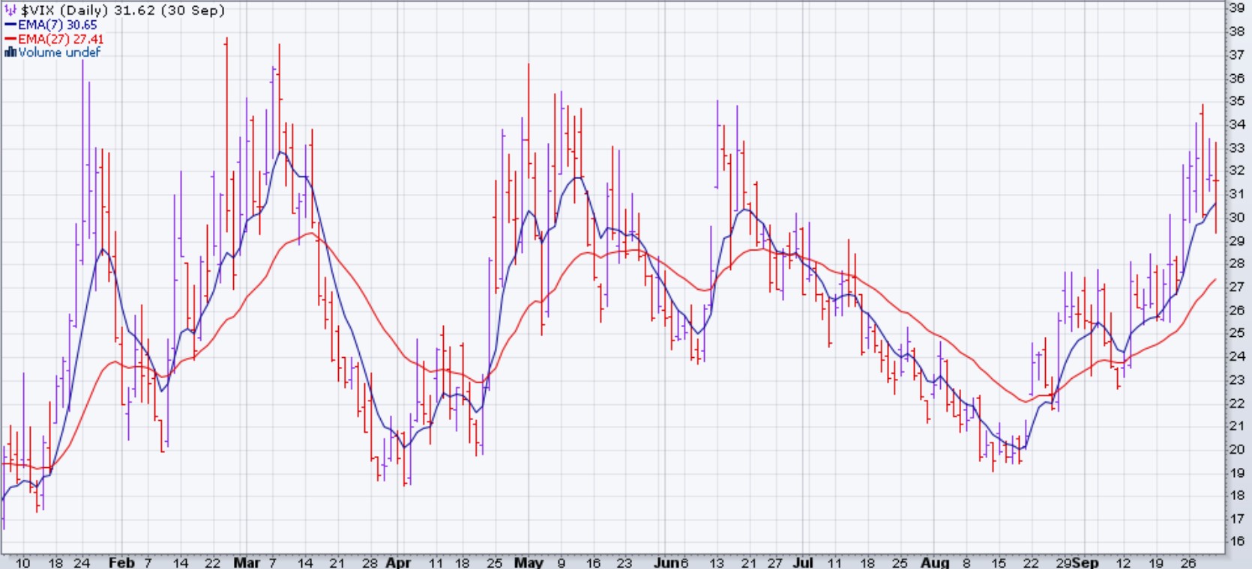This screenshot has width=1252, height=569.
Task: Click the 30 level on the price axis
Action: [x=1236, y=217]
